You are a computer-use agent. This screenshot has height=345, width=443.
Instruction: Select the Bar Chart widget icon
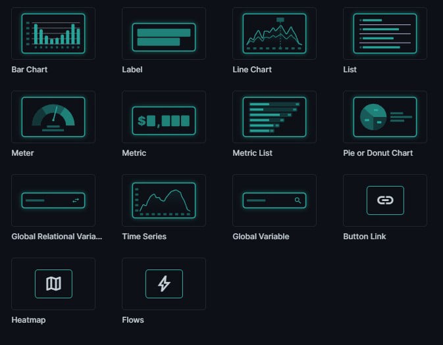[x=53, y=34]
